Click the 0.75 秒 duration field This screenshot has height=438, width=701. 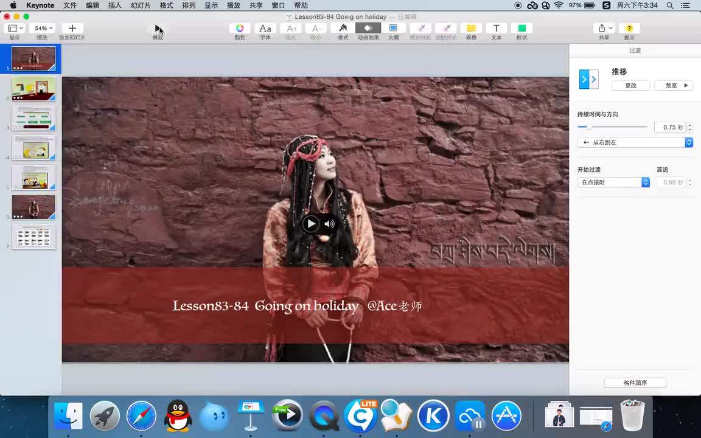pyautogui.click(x=670, y=127)
